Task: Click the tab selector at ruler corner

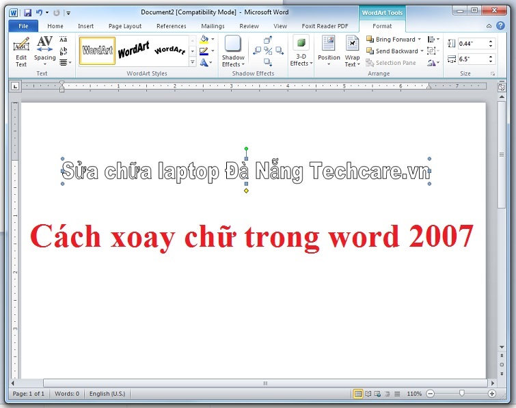Action: 15,86
